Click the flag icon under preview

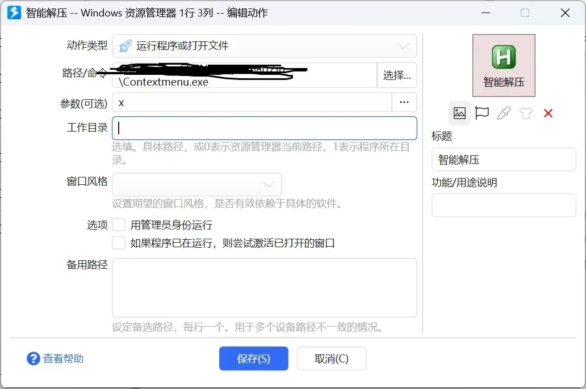point(482,113)
